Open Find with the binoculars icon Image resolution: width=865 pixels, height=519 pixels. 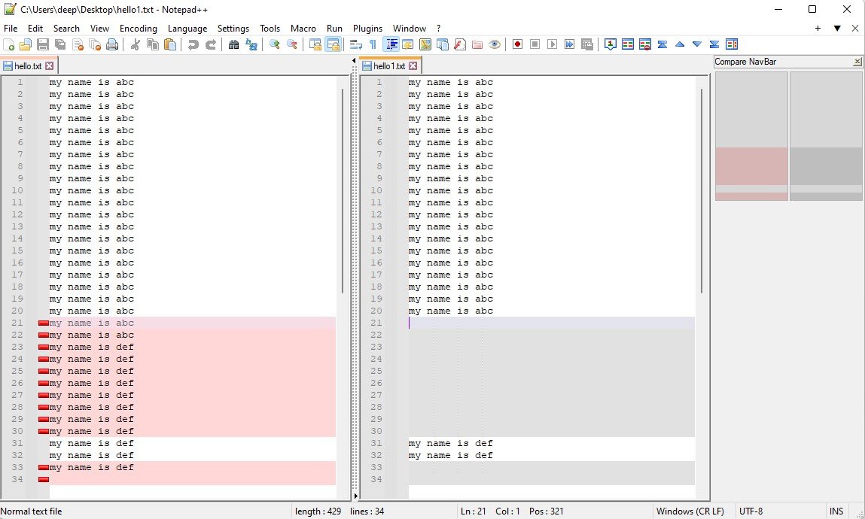pos(234,44)
